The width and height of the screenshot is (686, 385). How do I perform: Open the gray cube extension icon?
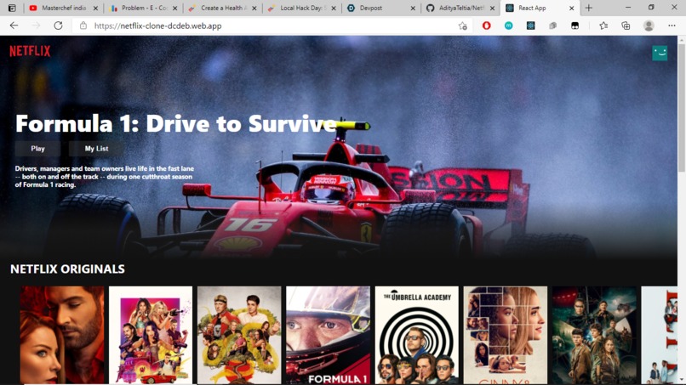point(552,25)
